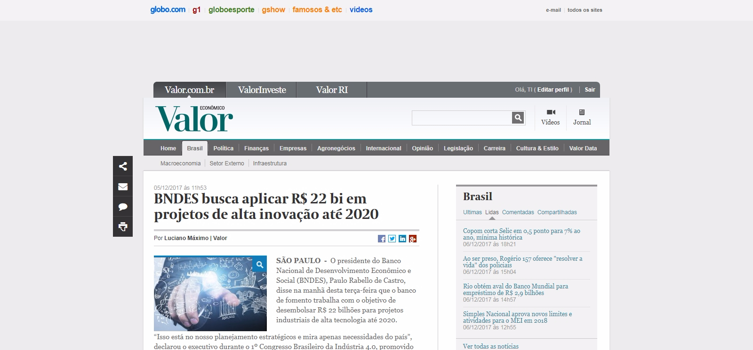Click Ver todas as notícias link
This screenshot has width=753, height=350.
[x=491, y=346]
